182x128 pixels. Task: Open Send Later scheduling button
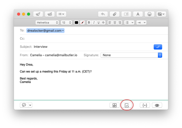pos(50,14)
